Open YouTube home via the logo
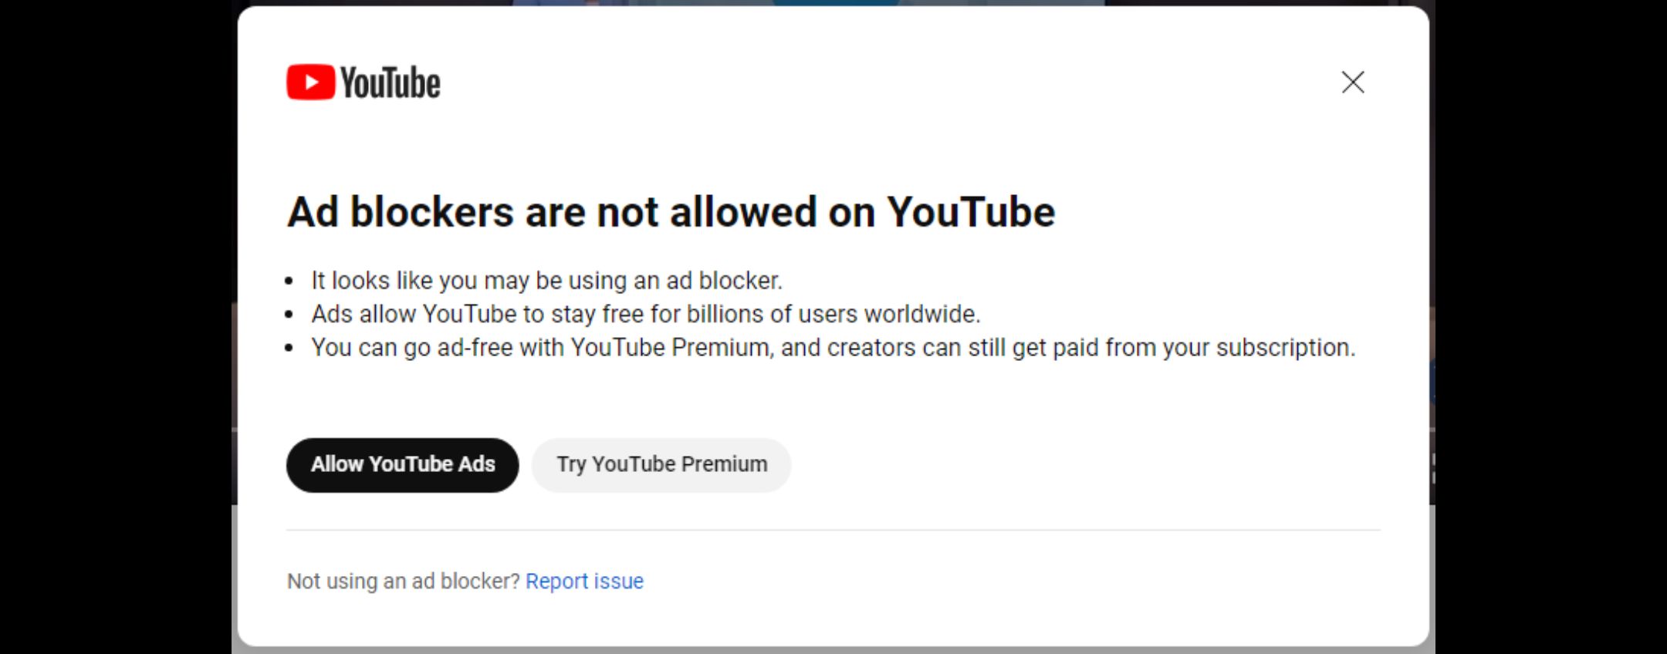The width and height of the screenshot is (1667, 654). coord(363,81)
